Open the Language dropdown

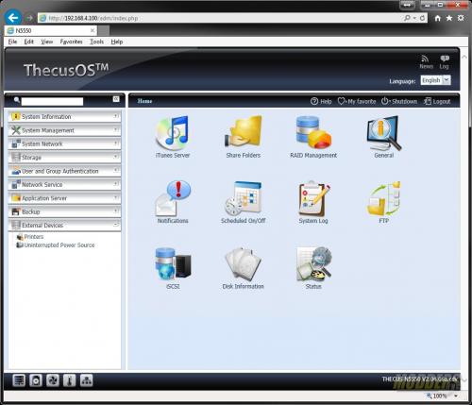pyautogui.click(x=435, y=80)
